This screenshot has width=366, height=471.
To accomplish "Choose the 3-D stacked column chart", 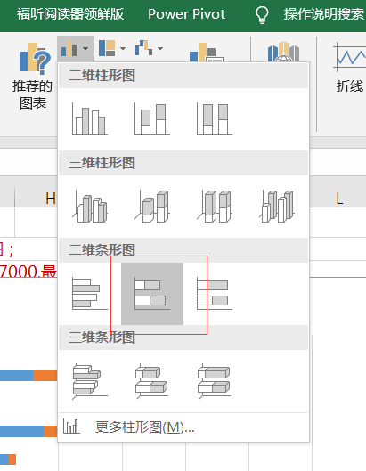I will pyautogui.click(x=152, y=207).
